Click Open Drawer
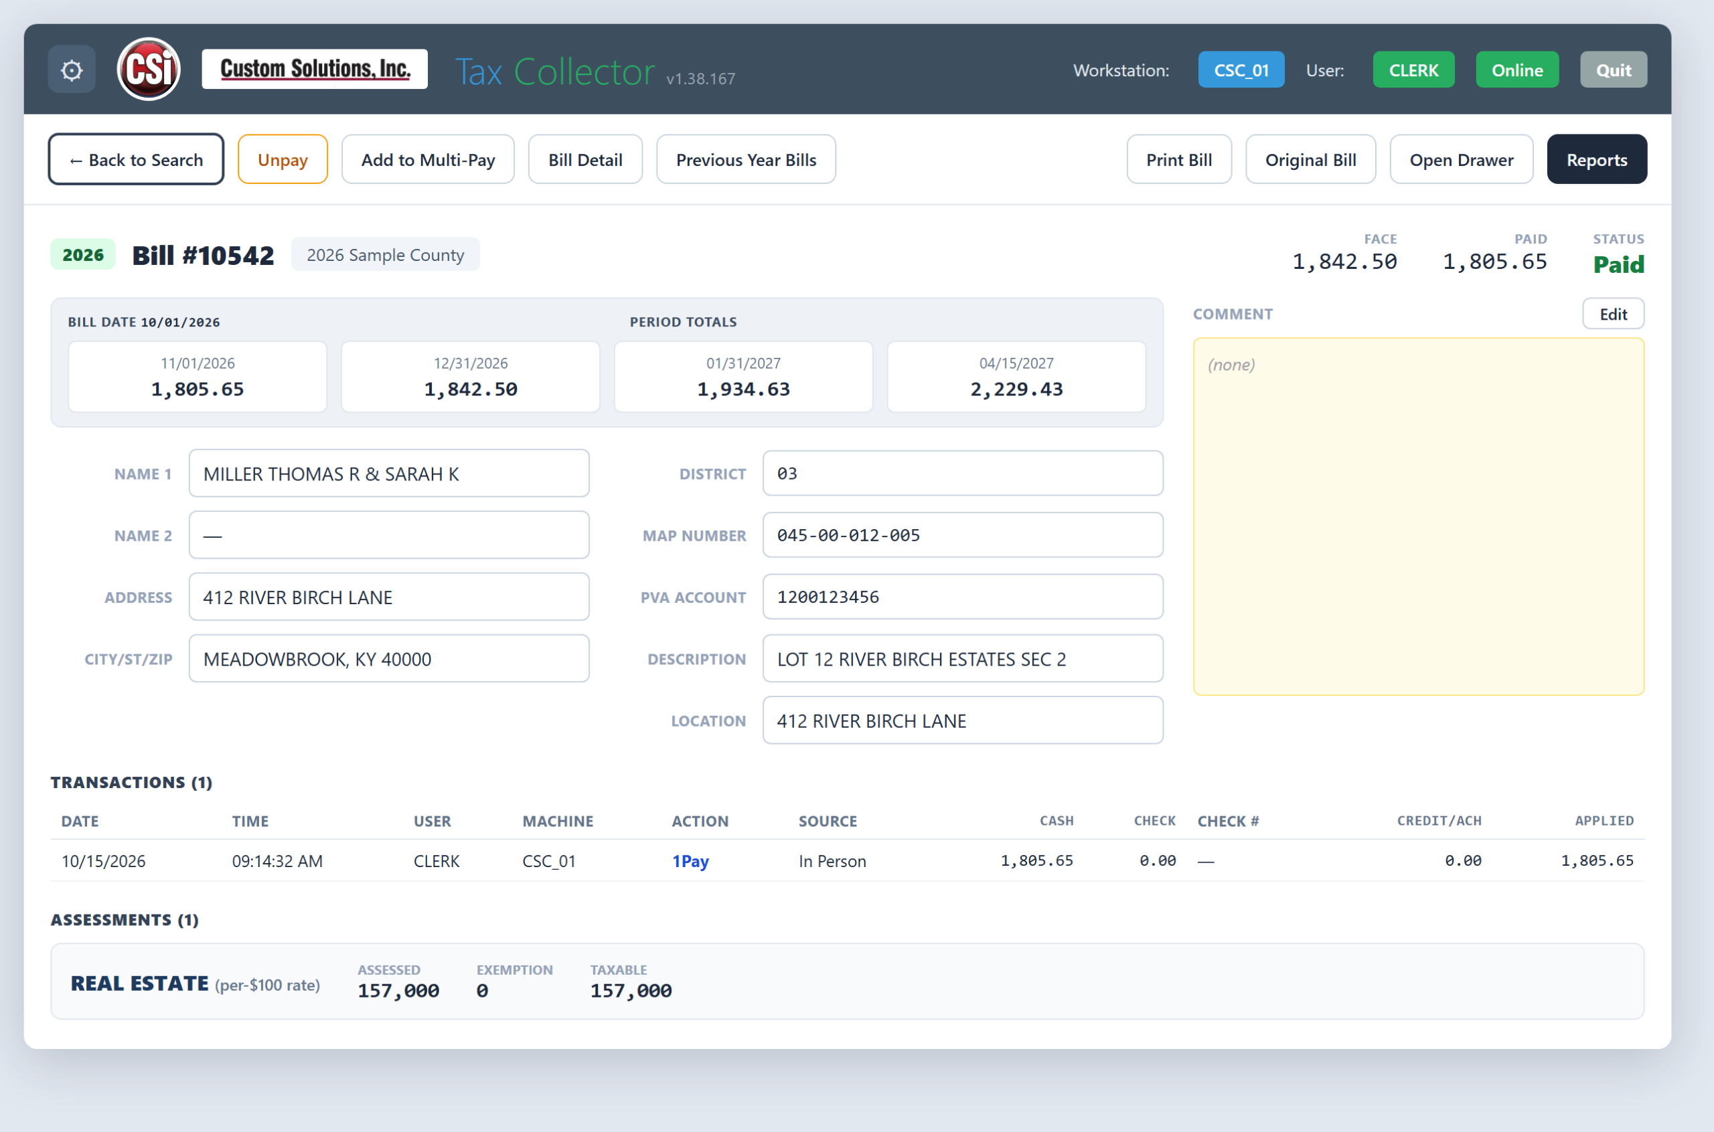The height and width of the screenshot is (1132, 1714). (1461, 159)
